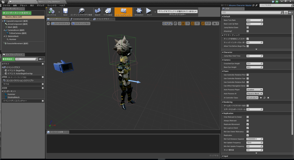The image size is (294, 160).
Task: Open the AI Controller Class dropdown
Action: click(252, 98)
